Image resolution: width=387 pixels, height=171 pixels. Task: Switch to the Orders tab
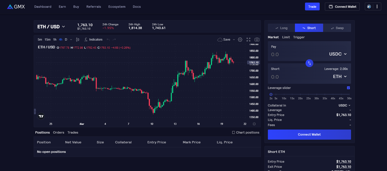(x=58, y=132)
